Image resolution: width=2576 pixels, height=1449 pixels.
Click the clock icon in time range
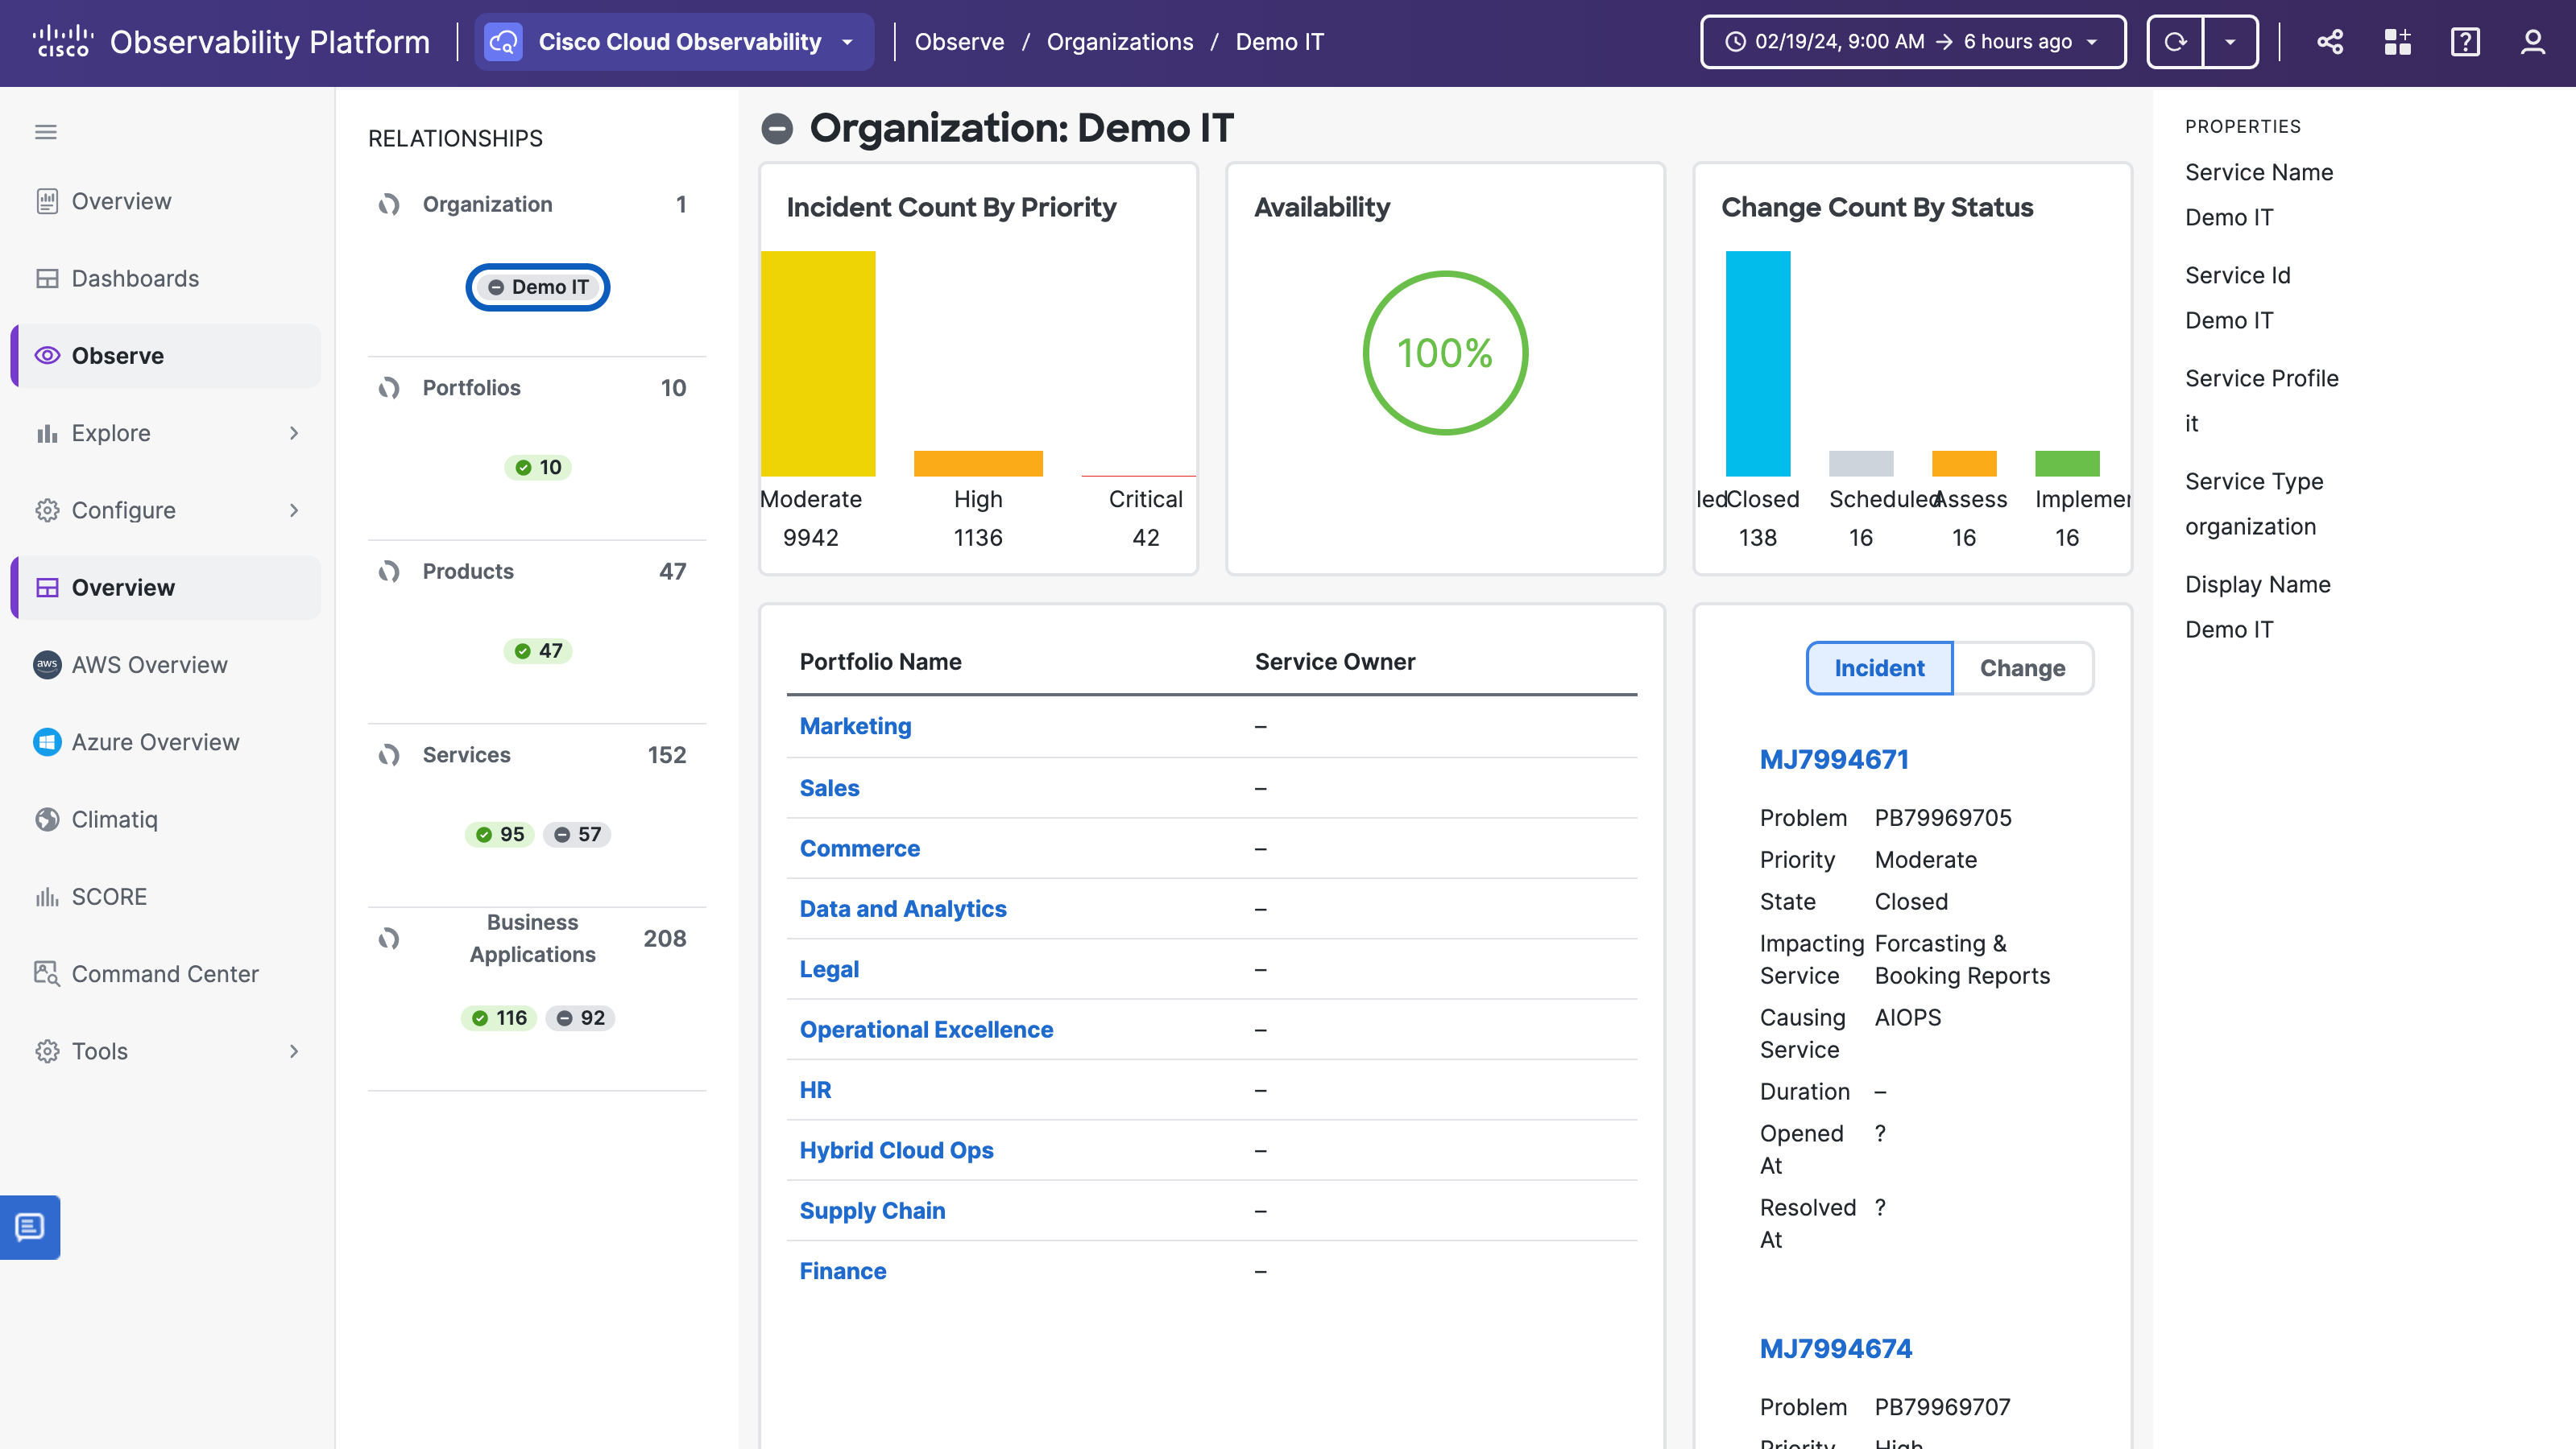(x=1736, y=42)
